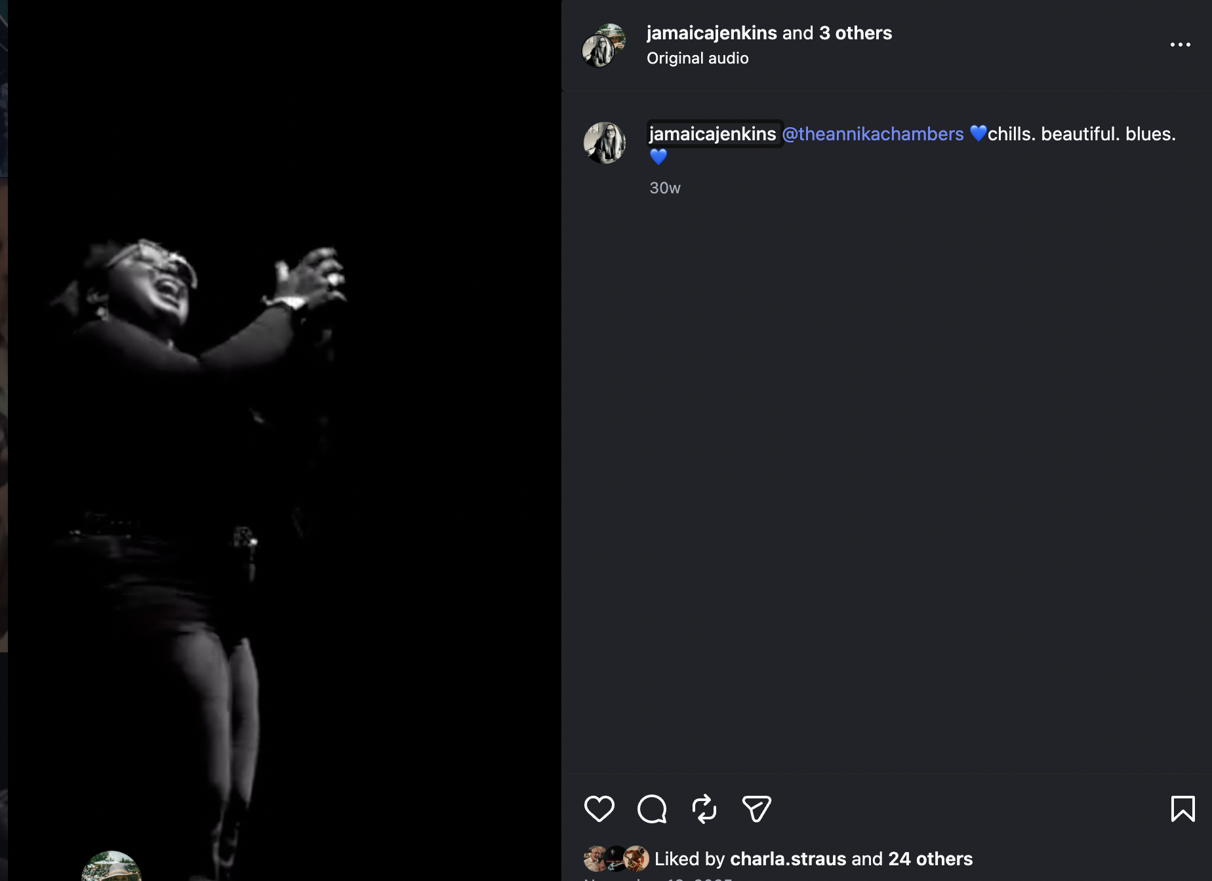
Task: View the 24 others who liked
Action: point(930,859)
